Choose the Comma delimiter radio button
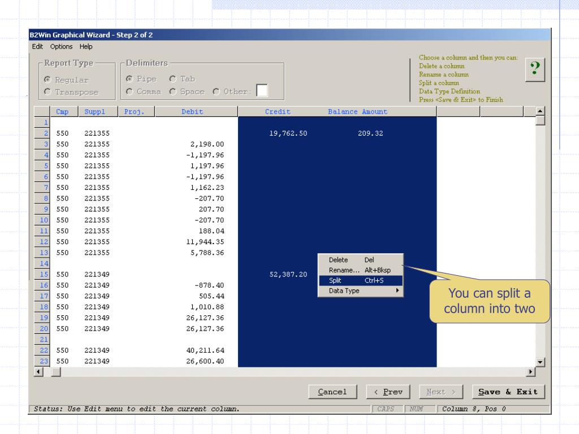The width and height of the screenshot is (579, 434). [129, 92]
